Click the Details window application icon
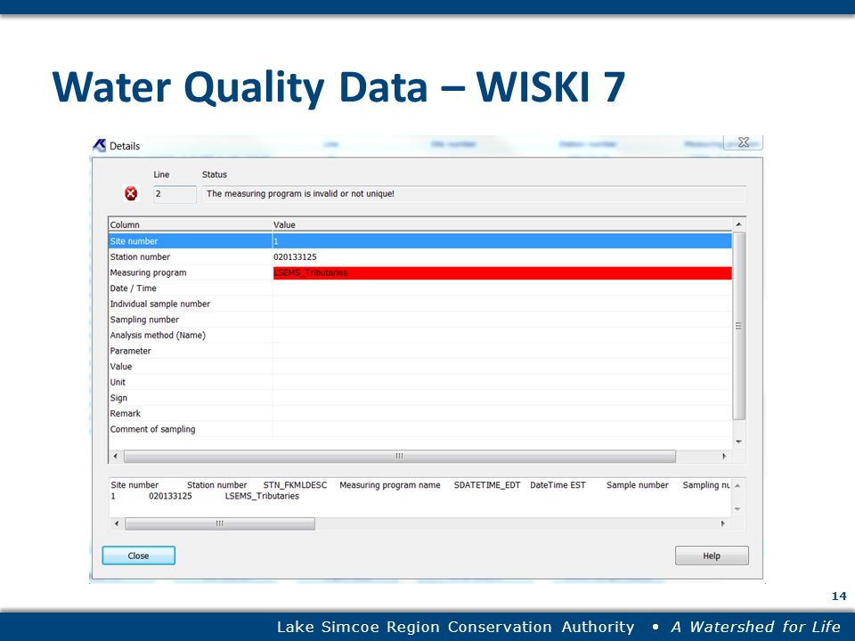 pos(99,145)
